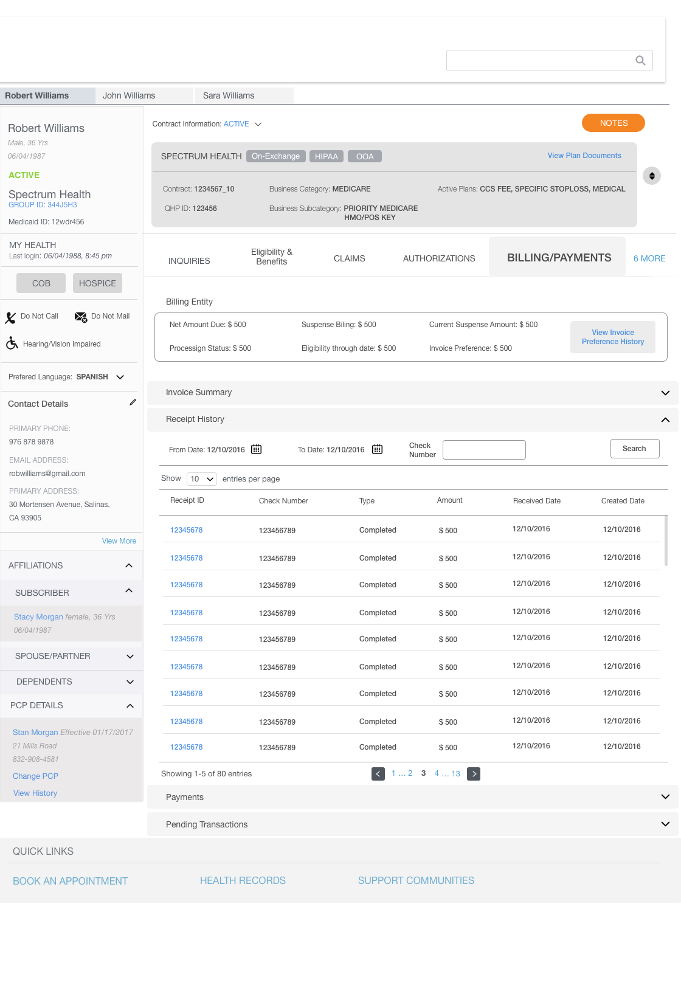Toggle the COB button

pos(41,283)
